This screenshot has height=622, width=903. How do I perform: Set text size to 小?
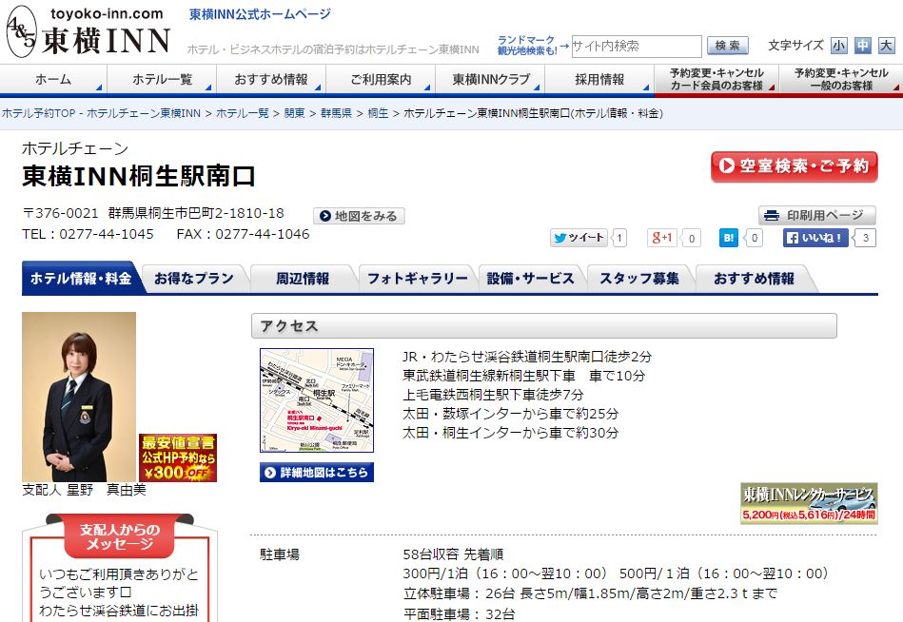point(839,46)
